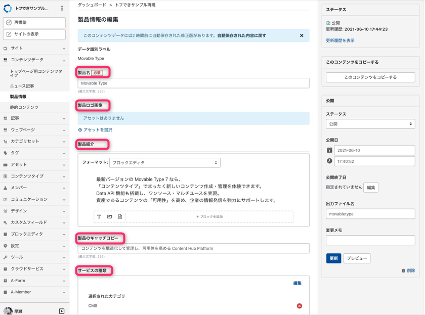
Task: Click the A-Member sidebar icon
Action: (5, 292)
